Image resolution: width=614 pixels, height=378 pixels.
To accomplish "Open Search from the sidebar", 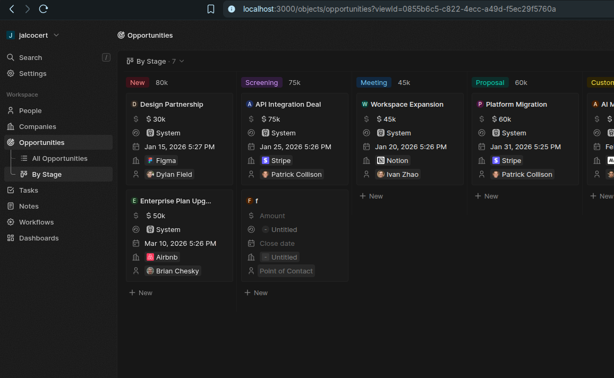I will (30, 57).
